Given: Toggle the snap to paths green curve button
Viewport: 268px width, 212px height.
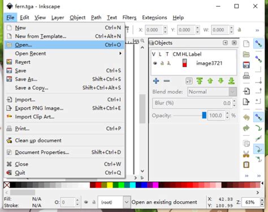Looking at the screenshot, I should (x=258, y=128).
